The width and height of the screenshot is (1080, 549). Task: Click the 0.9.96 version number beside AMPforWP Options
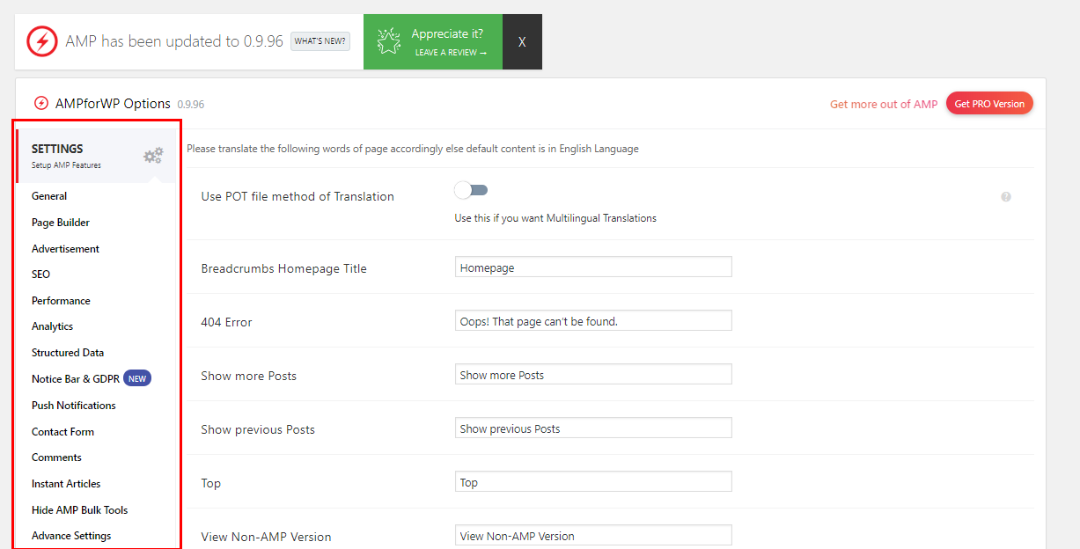[191, 105]
